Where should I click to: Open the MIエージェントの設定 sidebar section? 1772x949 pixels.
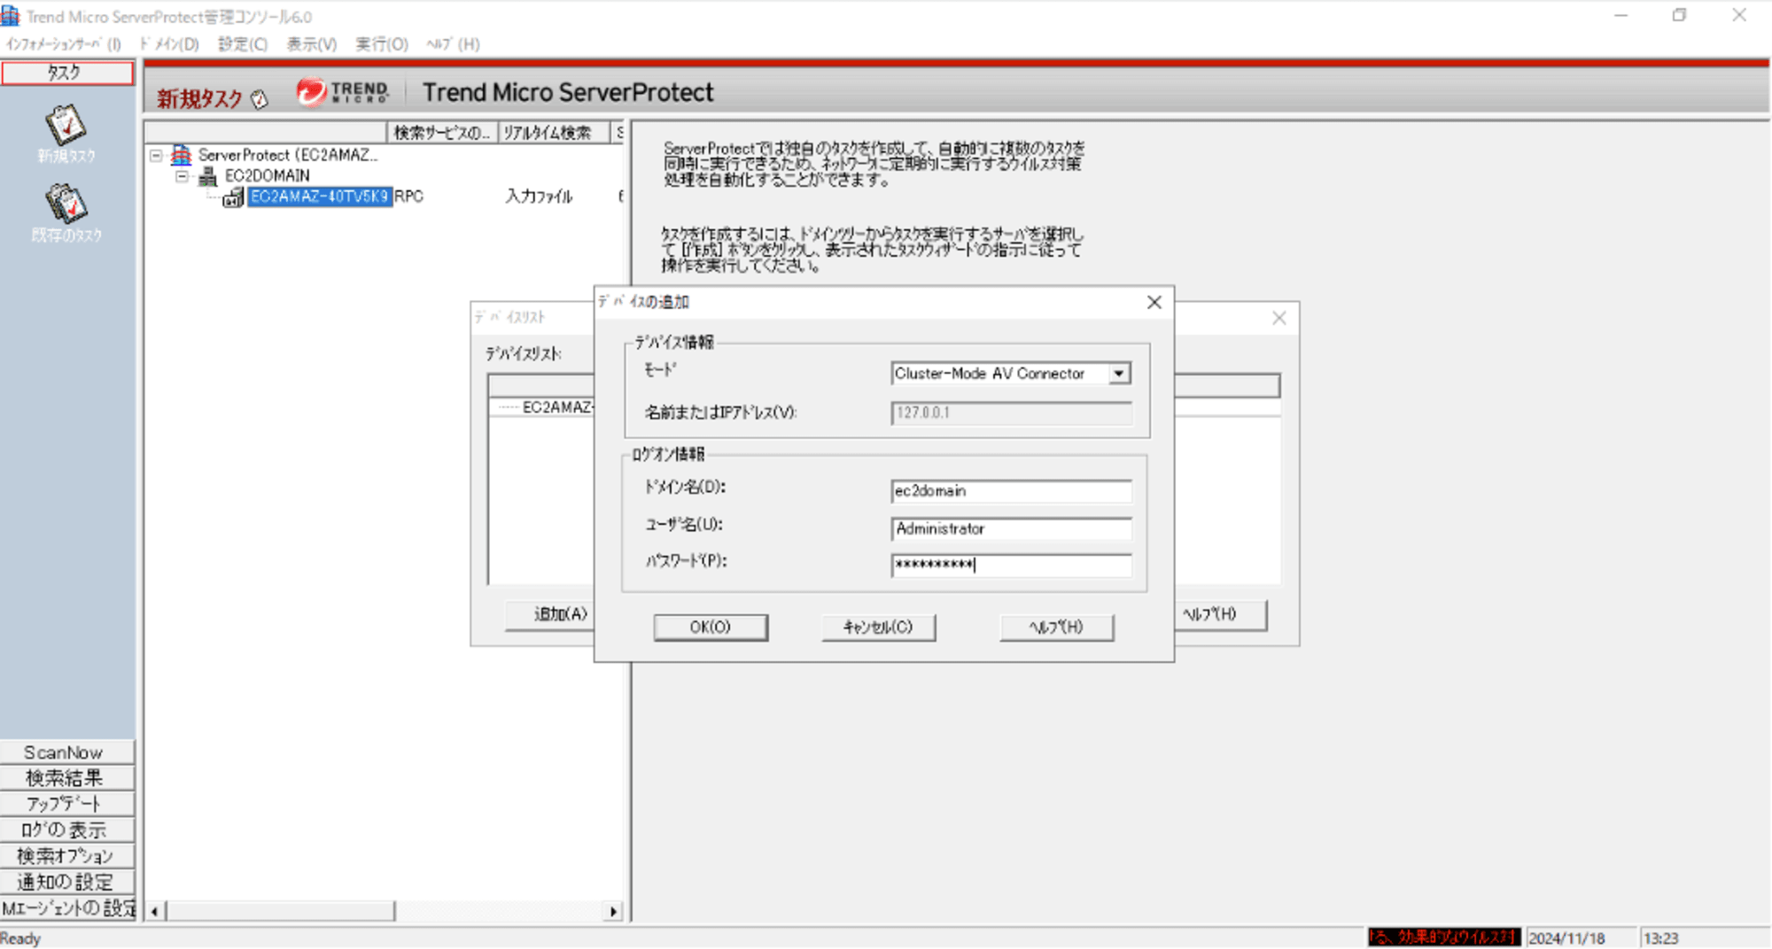[x=67, y=908]
